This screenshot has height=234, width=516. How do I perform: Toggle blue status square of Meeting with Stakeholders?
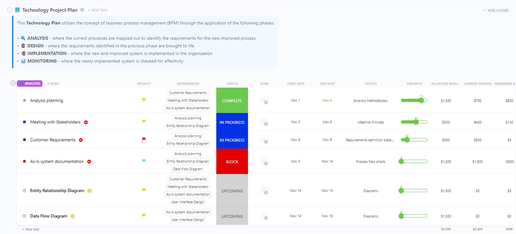tap(24, 122)
